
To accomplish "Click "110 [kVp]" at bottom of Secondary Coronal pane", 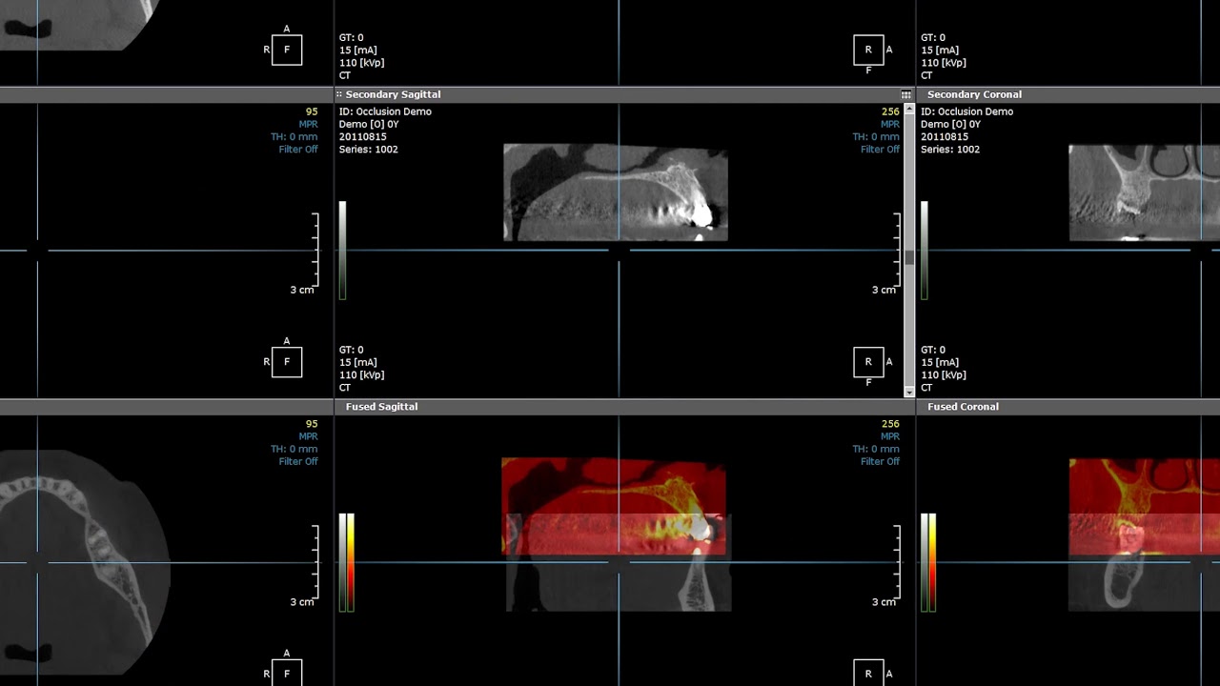I will [x=943, y=375].
